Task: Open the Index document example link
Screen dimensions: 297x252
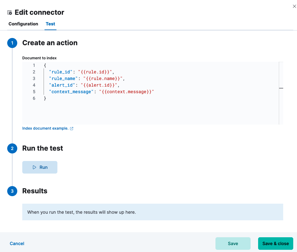Action: 45,128
